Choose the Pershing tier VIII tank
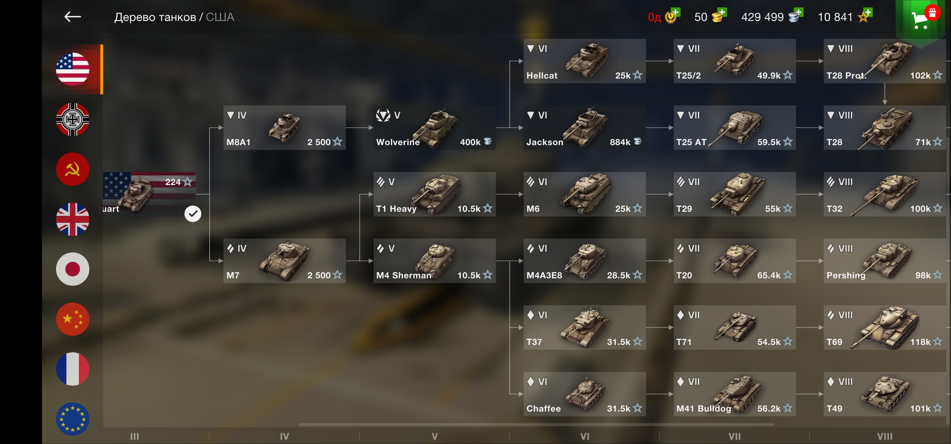The width and height of the screenshot is (951, 444). coord(885,261)
